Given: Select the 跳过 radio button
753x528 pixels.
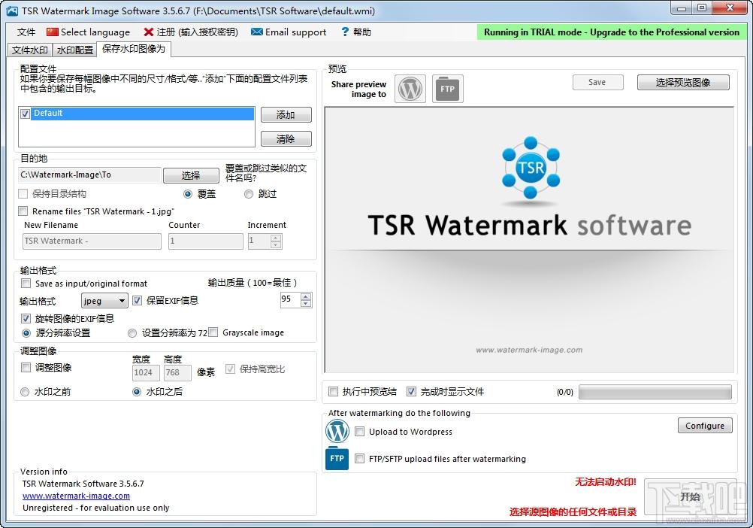Looking at the screenshot, I should [x=248, y=194].
